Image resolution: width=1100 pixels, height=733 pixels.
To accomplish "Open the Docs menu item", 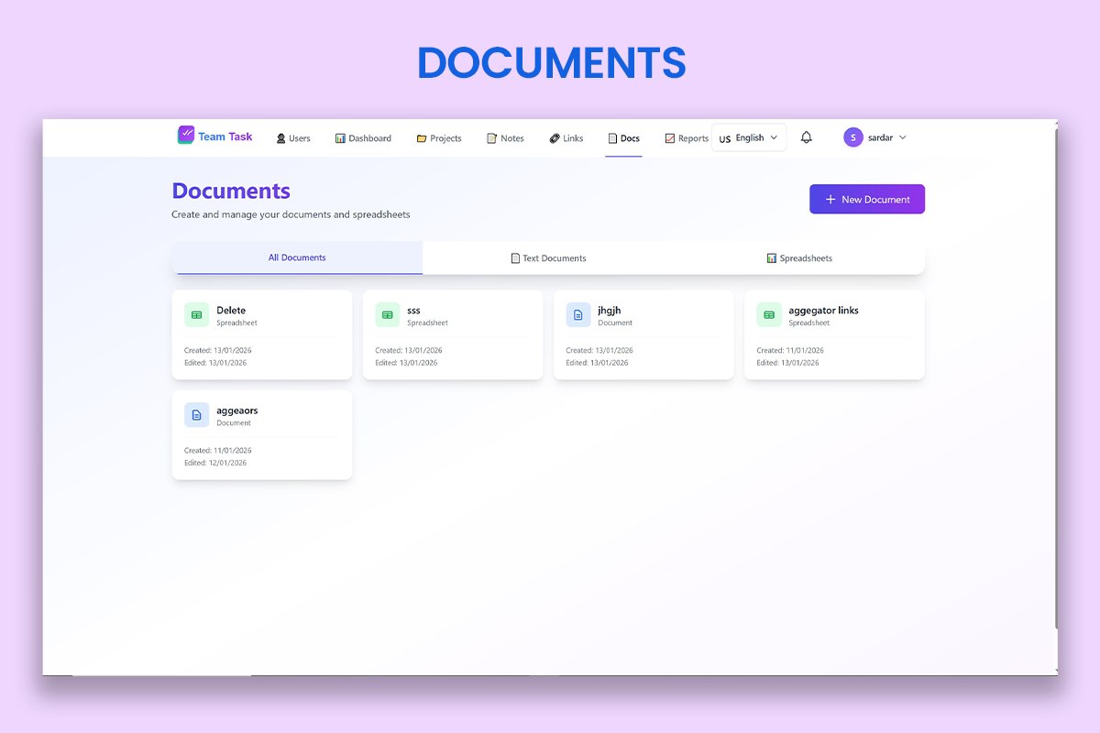I will coord(623,137).
